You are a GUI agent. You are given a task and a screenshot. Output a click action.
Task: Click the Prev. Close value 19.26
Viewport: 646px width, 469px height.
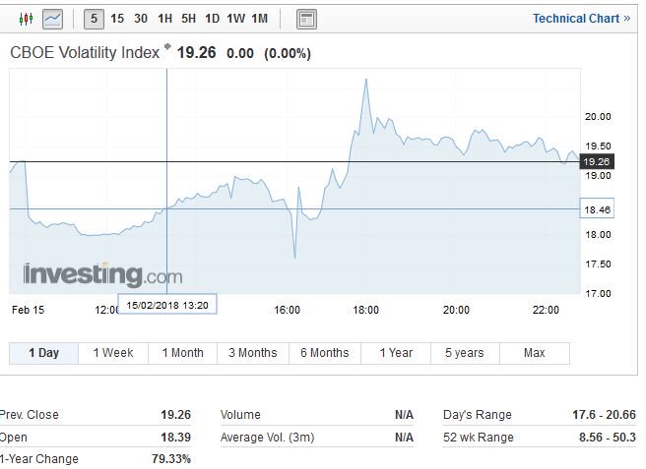(x=176, y=415)
